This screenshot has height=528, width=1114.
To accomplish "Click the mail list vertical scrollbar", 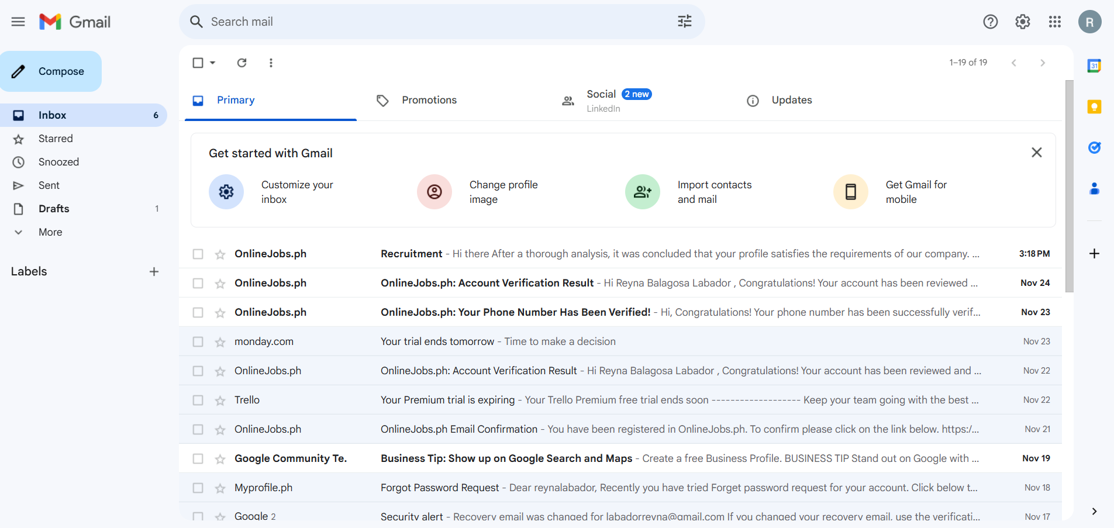I will [1069, 186].
